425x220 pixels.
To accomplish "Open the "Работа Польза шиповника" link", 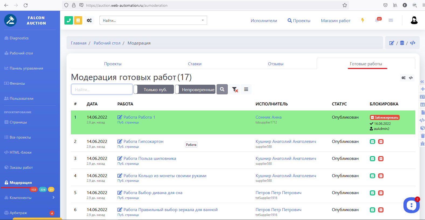I will (149, 159).
